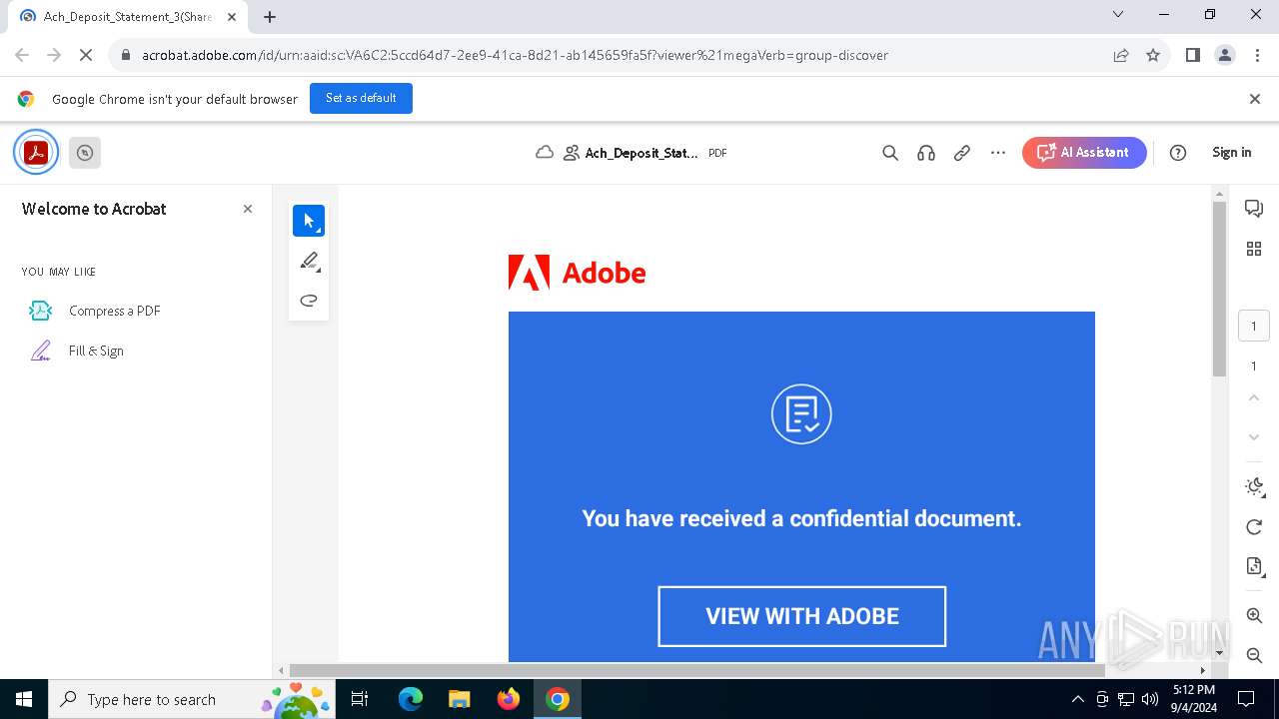
Task: Select the freehand draw loop tool
Action: click(309, 301)
